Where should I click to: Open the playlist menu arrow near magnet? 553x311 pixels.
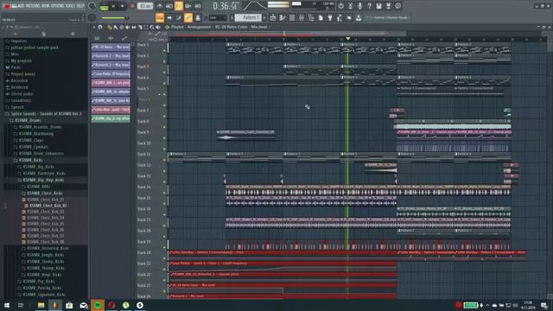(x=94, y=27)
